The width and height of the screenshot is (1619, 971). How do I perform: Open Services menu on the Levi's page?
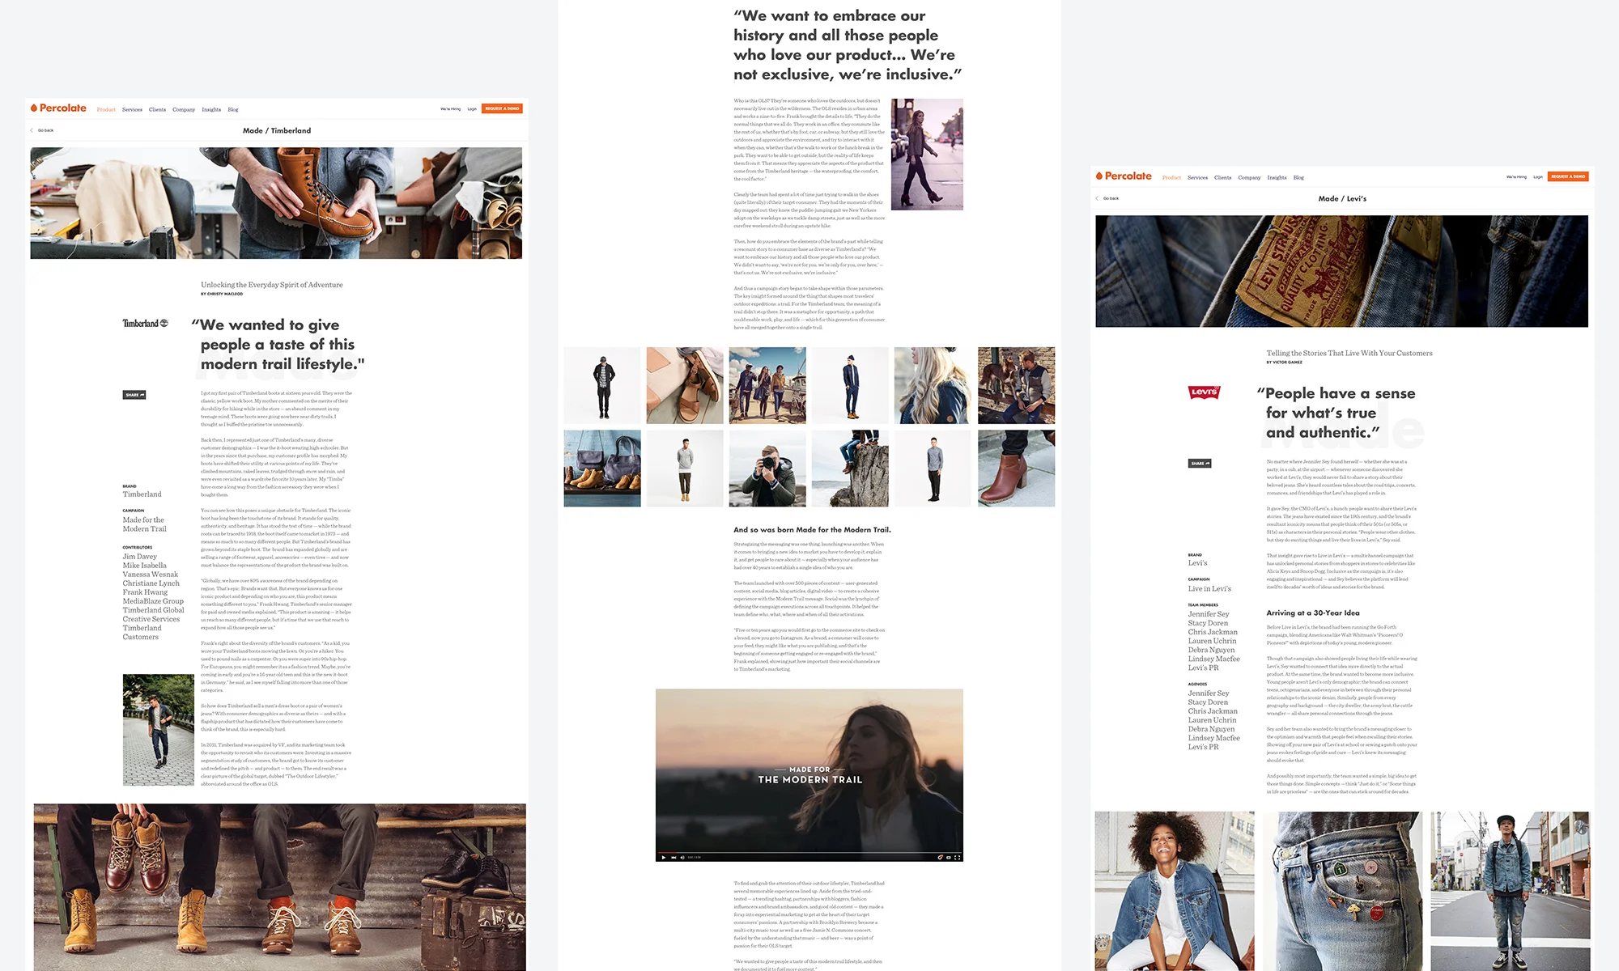tap(1197, 177)
